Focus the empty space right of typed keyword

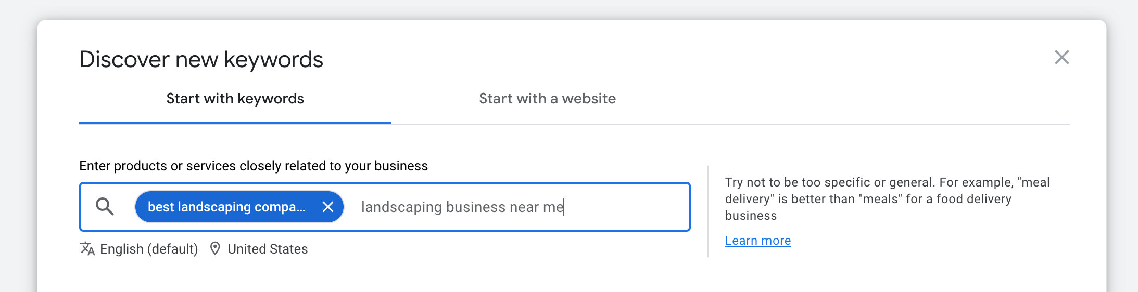click(625, 207)
